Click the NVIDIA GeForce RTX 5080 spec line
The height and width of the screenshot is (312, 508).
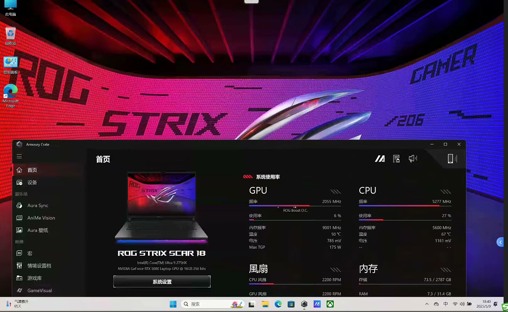[162, 269]
